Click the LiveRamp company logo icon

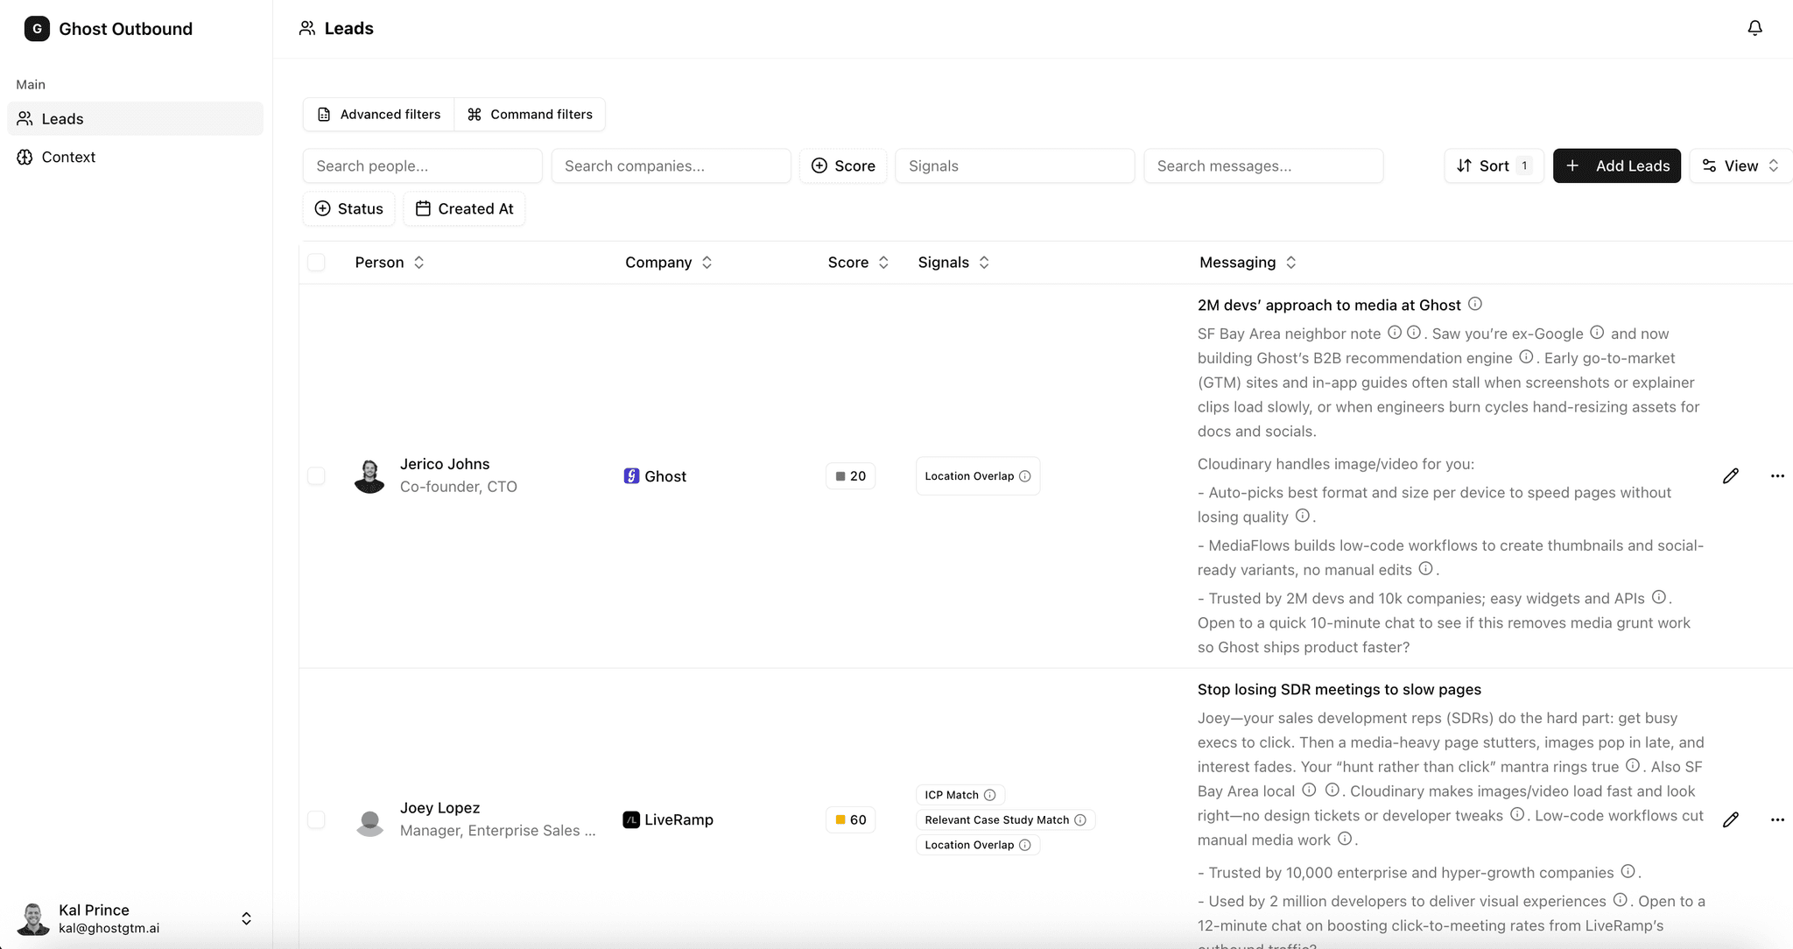pyautogui.click(x=631, y=820)
